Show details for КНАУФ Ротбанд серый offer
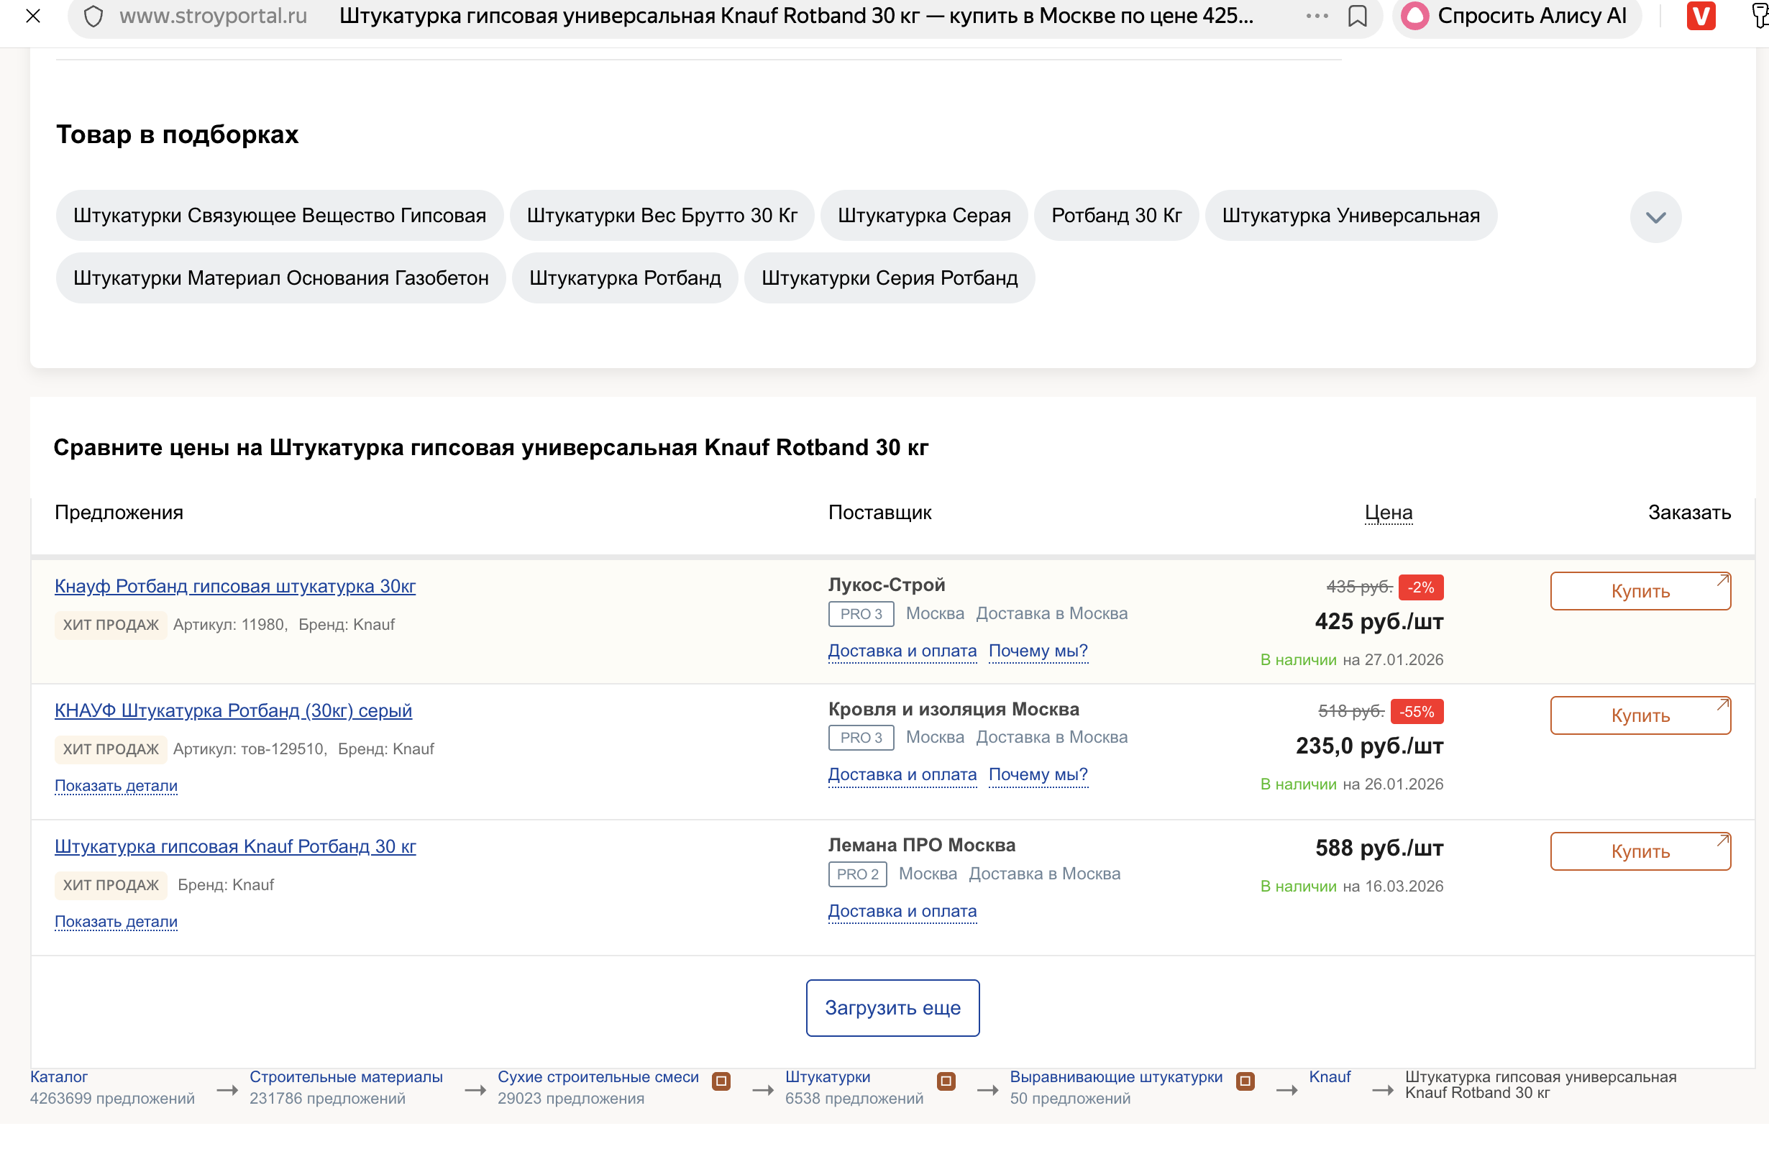This screenshot has width=1769, height=1149. tap(116, 786)
